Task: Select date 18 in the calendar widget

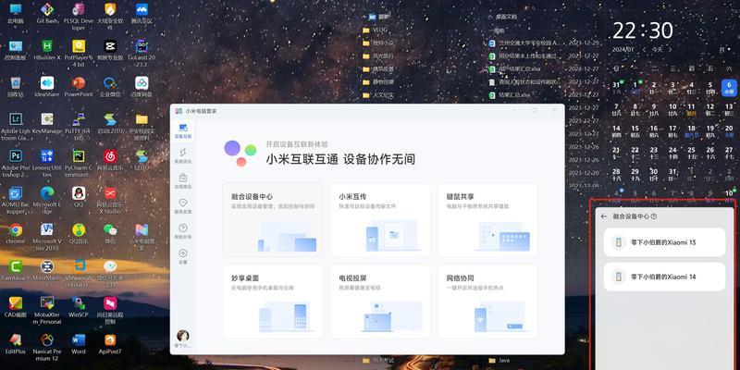Action: (691, 131)
